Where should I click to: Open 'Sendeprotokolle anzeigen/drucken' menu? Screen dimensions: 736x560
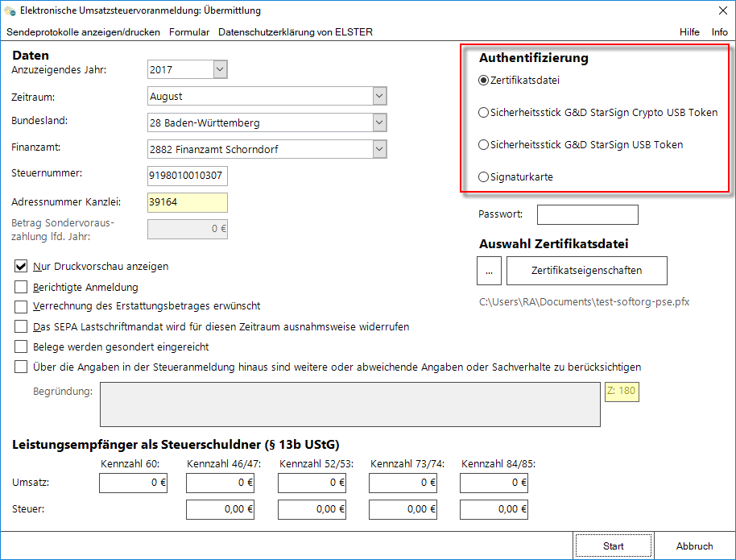point(84,32)
